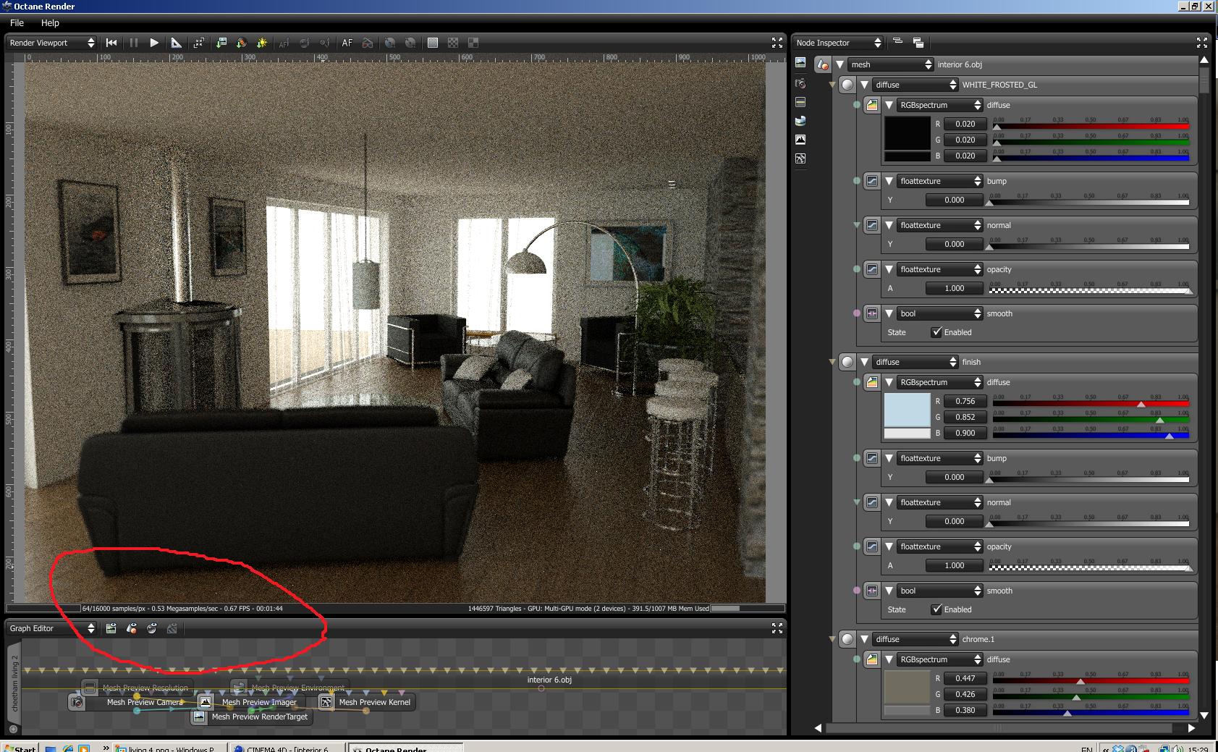This screenshot has height=752, width=1218.
Task: Uncheck smooth Enabled for WHITE_FROSTED_GL
Action: point(936,332)
